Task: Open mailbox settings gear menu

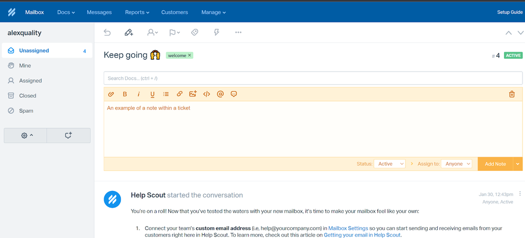Action: click(26, 136)
